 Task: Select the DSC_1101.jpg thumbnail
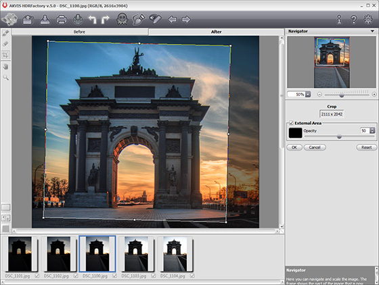[20, 254]
